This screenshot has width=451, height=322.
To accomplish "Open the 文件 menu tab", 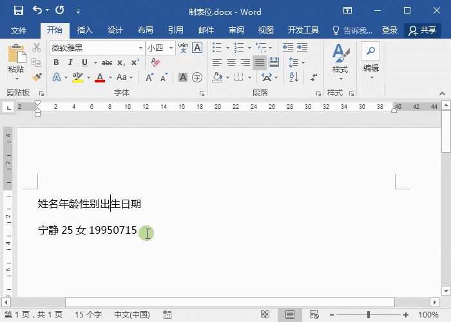I will (19, 30).
